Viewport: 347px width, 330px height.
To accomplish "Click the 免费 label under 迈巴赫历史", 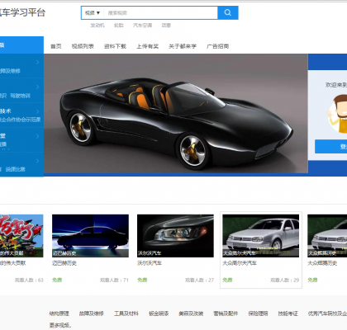I will (x=57, y=280).
